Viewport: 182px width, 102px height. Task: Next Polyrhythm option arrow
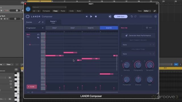pyautogui.click(x=154, y=54)
